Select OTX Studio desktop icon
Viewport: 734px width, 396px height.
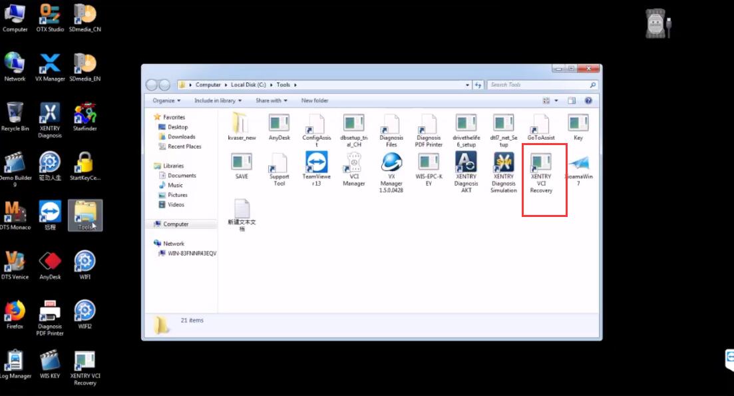[x=50, y=18]
